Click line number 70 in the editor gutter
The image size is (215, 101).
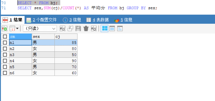[x=3, y=3]
